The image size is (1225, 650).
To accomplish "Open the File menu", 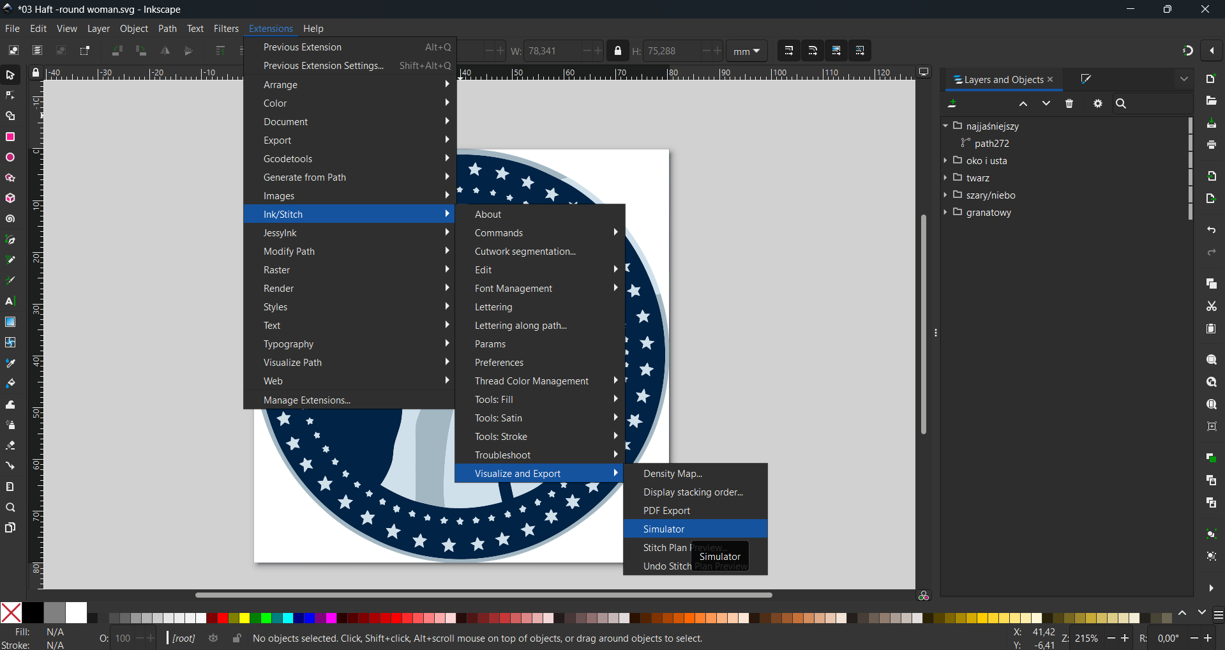I will click(12, 29).
